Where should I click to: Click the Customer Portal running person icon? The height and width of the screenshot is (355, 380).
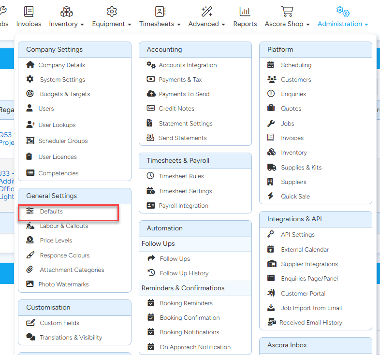pos(271,294)
